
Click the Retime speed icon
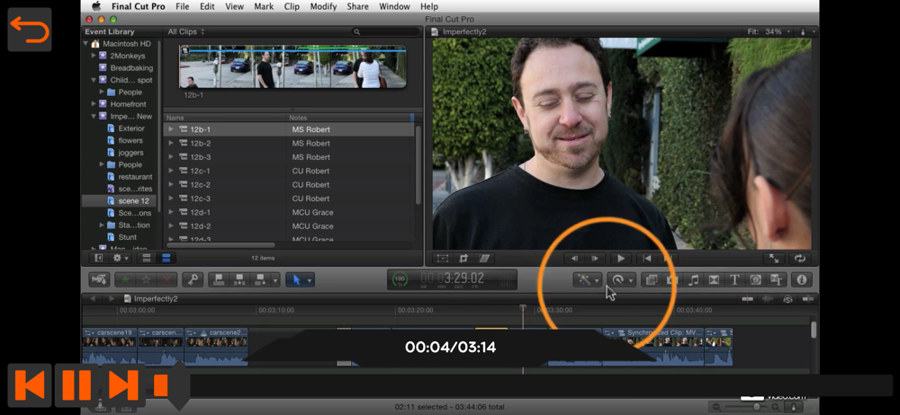pyautogui.click(x=618, y=279)
